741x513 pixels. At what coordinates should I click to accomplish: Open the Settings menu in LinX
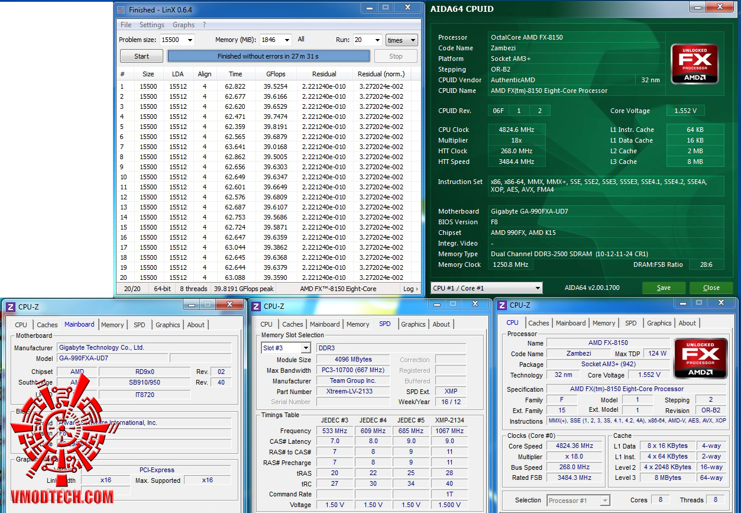click(152, 25)
